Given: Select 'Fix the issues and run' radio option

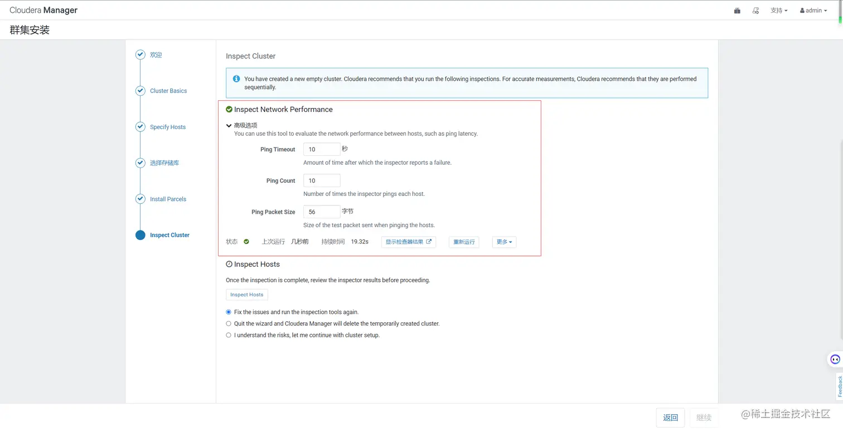Looking at the screenshot, I should (x=229, y=312).
